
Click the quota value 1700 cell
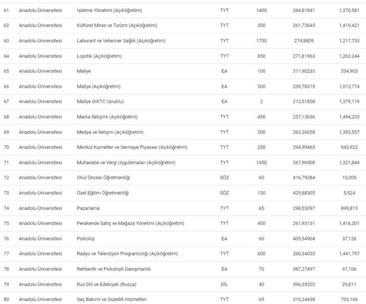(261, 41)
